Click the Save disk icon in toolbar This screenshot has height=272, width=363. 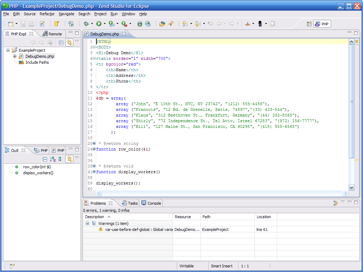point(23,24)
